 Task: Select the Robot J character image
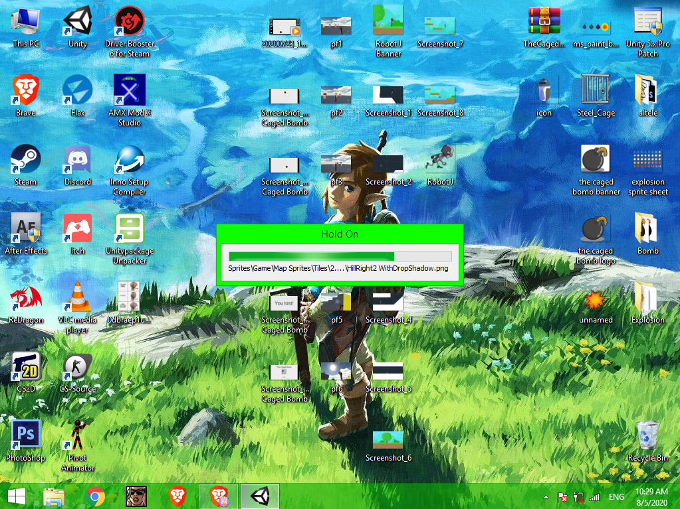point(440,165)
